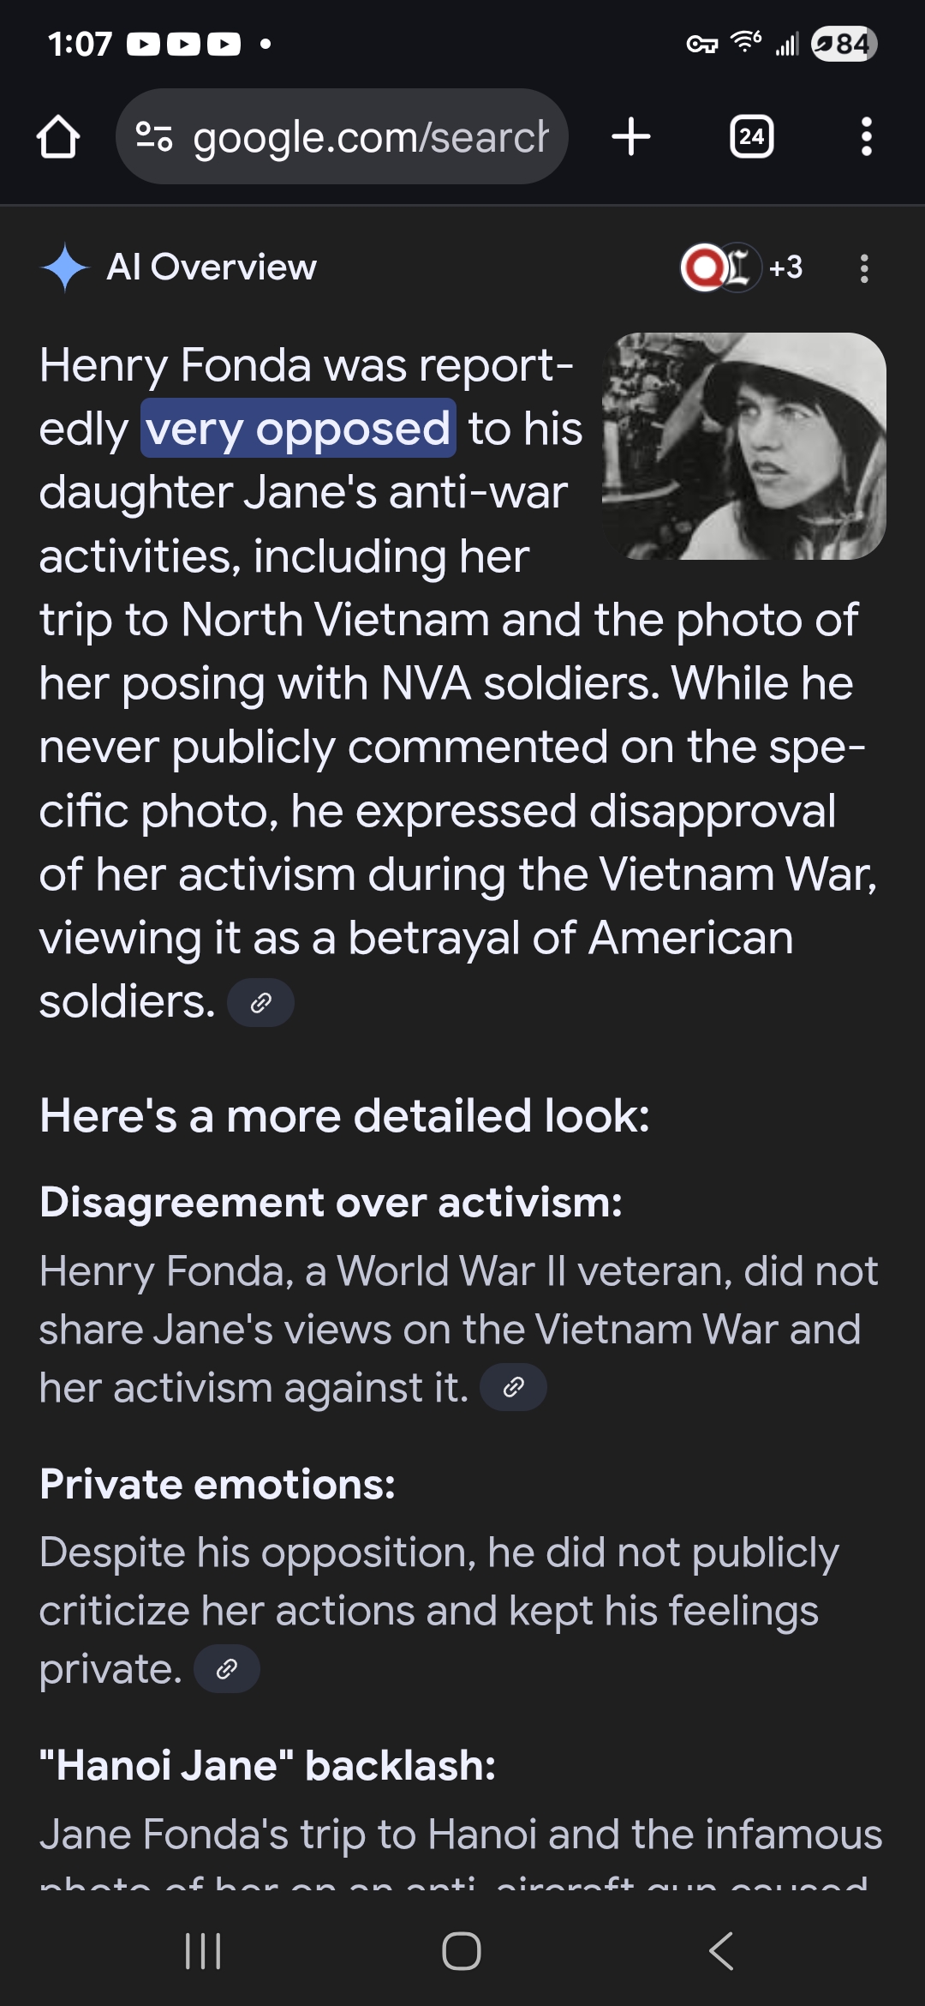Screen dimensions: 925x2006
Task: Open a new tab with plus icon
Action: point(631,137)
